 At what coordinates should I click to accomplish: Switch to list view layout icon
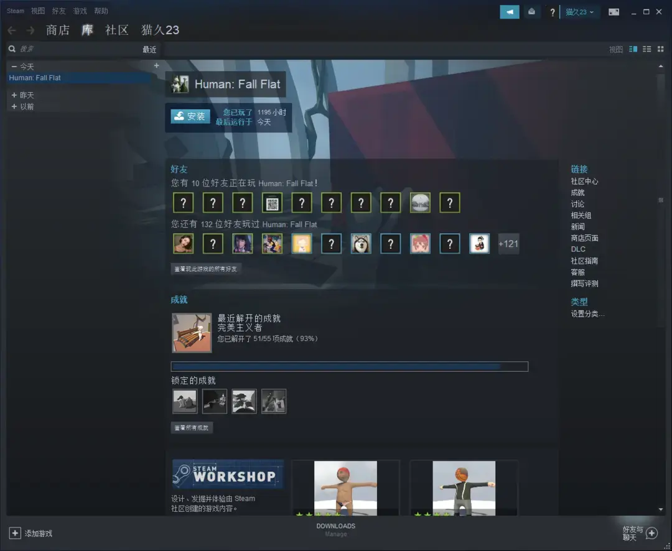tap(646, 49)
